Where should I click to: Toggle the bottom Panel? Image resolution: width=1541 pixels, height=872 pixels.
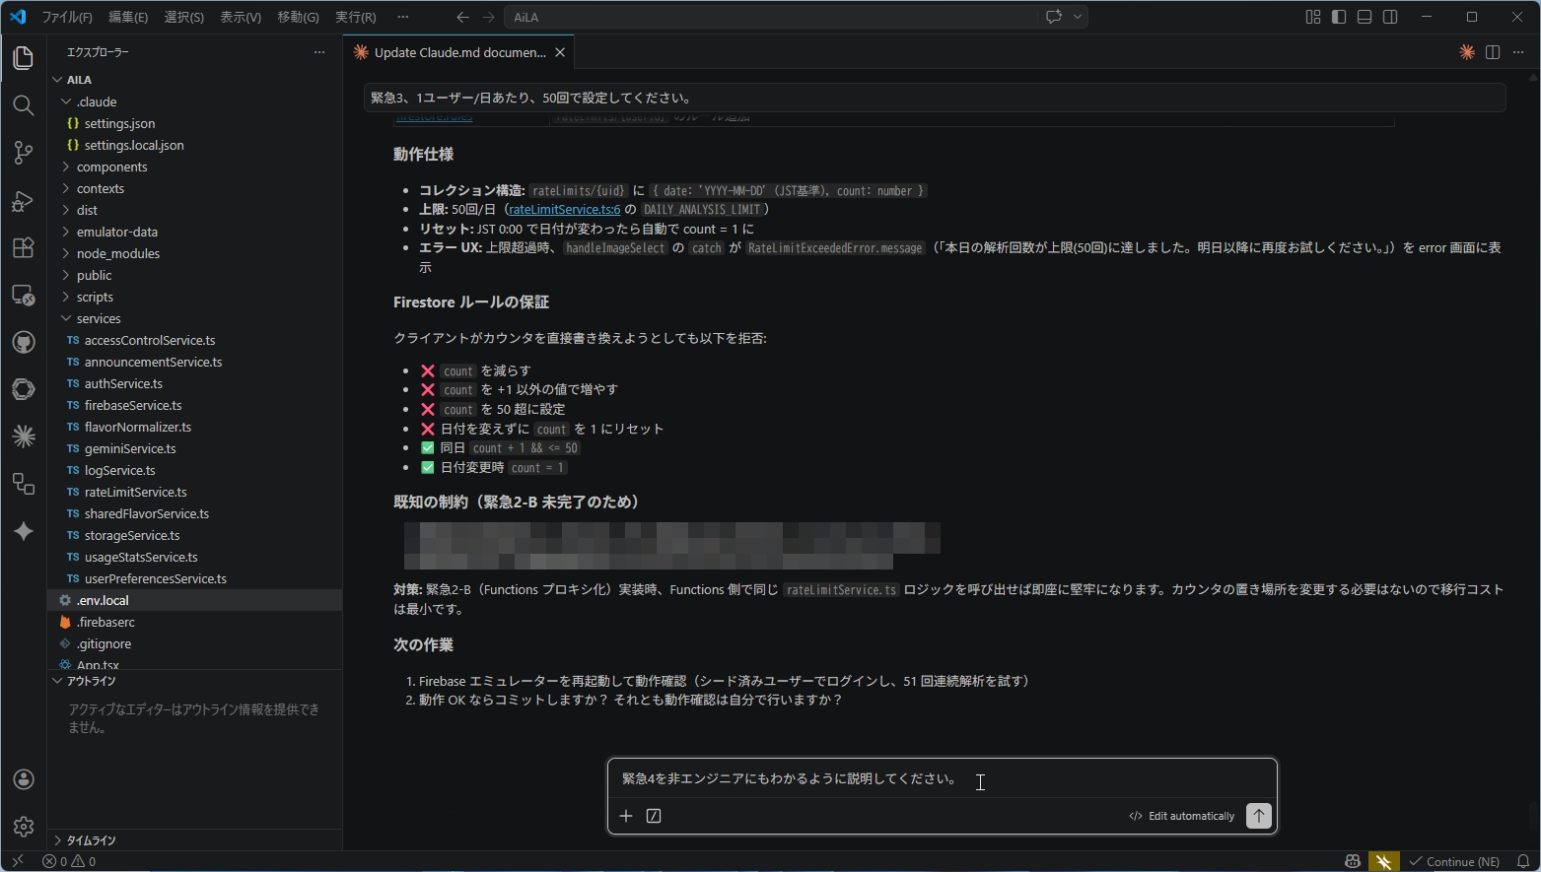tap(1365, 17)
